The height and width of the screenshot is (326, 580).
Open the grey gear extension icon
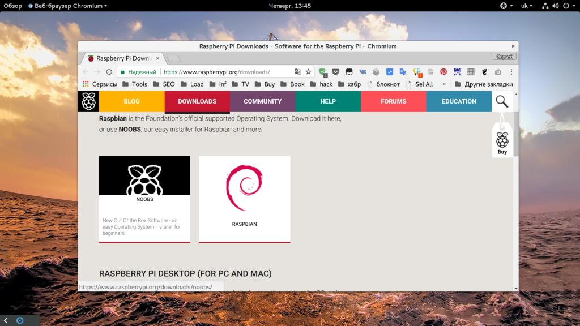click(376, 72)
